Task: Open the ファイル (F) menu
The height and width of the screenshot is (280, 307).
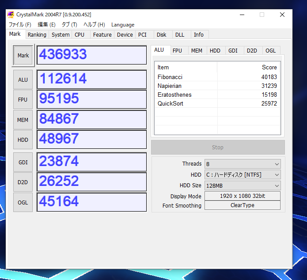Action: click(20, 25)
